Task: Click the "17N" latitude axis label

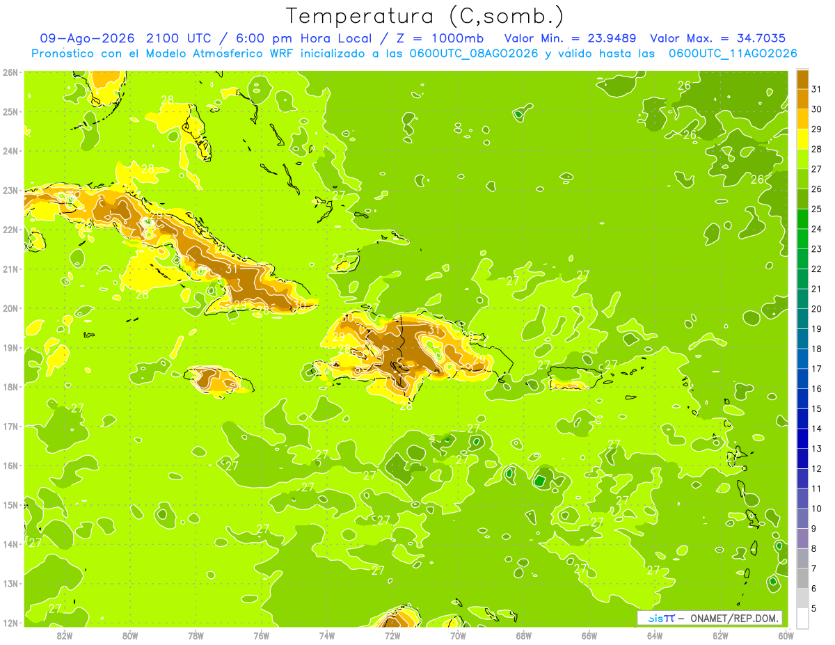Action: click(x=10, y=427)
